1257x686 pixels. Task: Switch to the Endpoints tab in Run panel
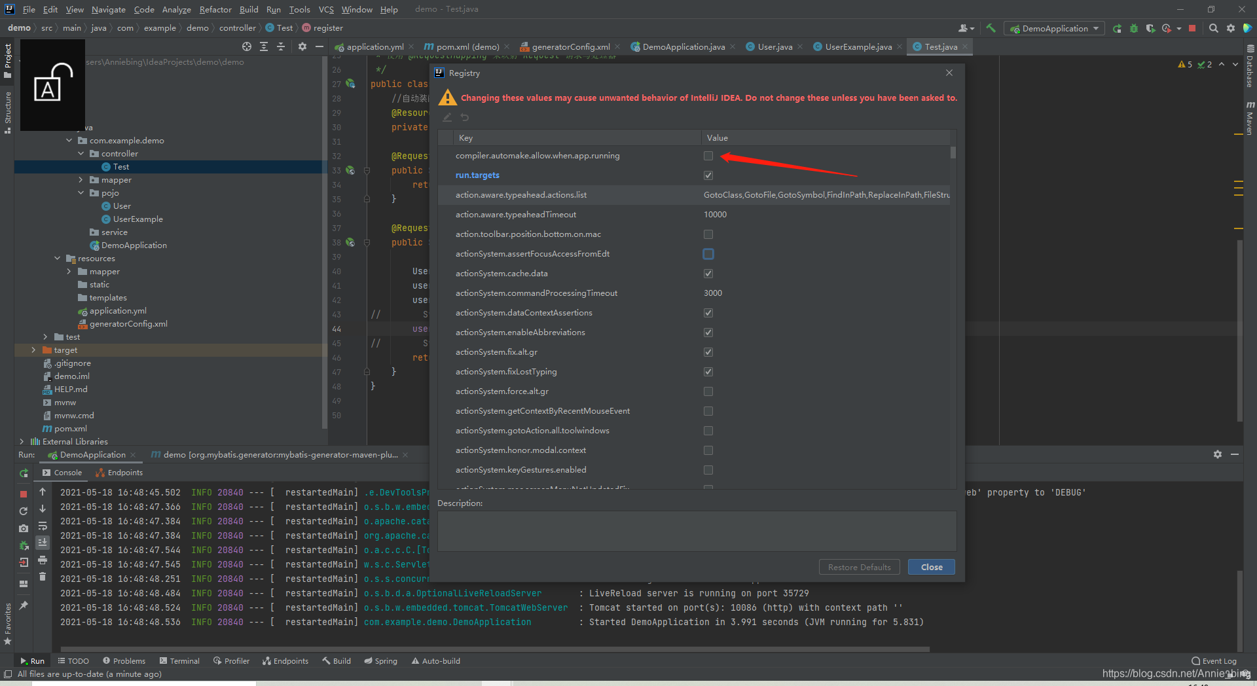pyautogui.click(x=118, y=473)
